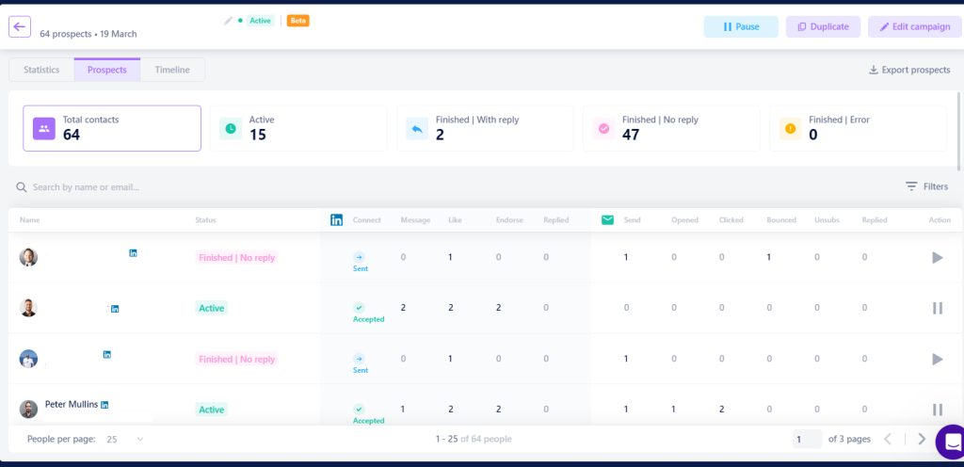The image size is (964, 467).
Task: Click the Name column header
Action: coord(27,220)
